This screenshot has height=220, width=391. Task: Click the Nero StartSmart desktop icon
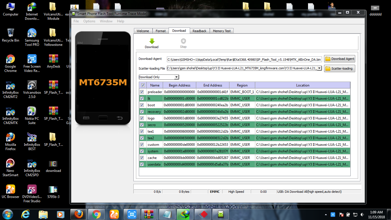pos(11,168)
